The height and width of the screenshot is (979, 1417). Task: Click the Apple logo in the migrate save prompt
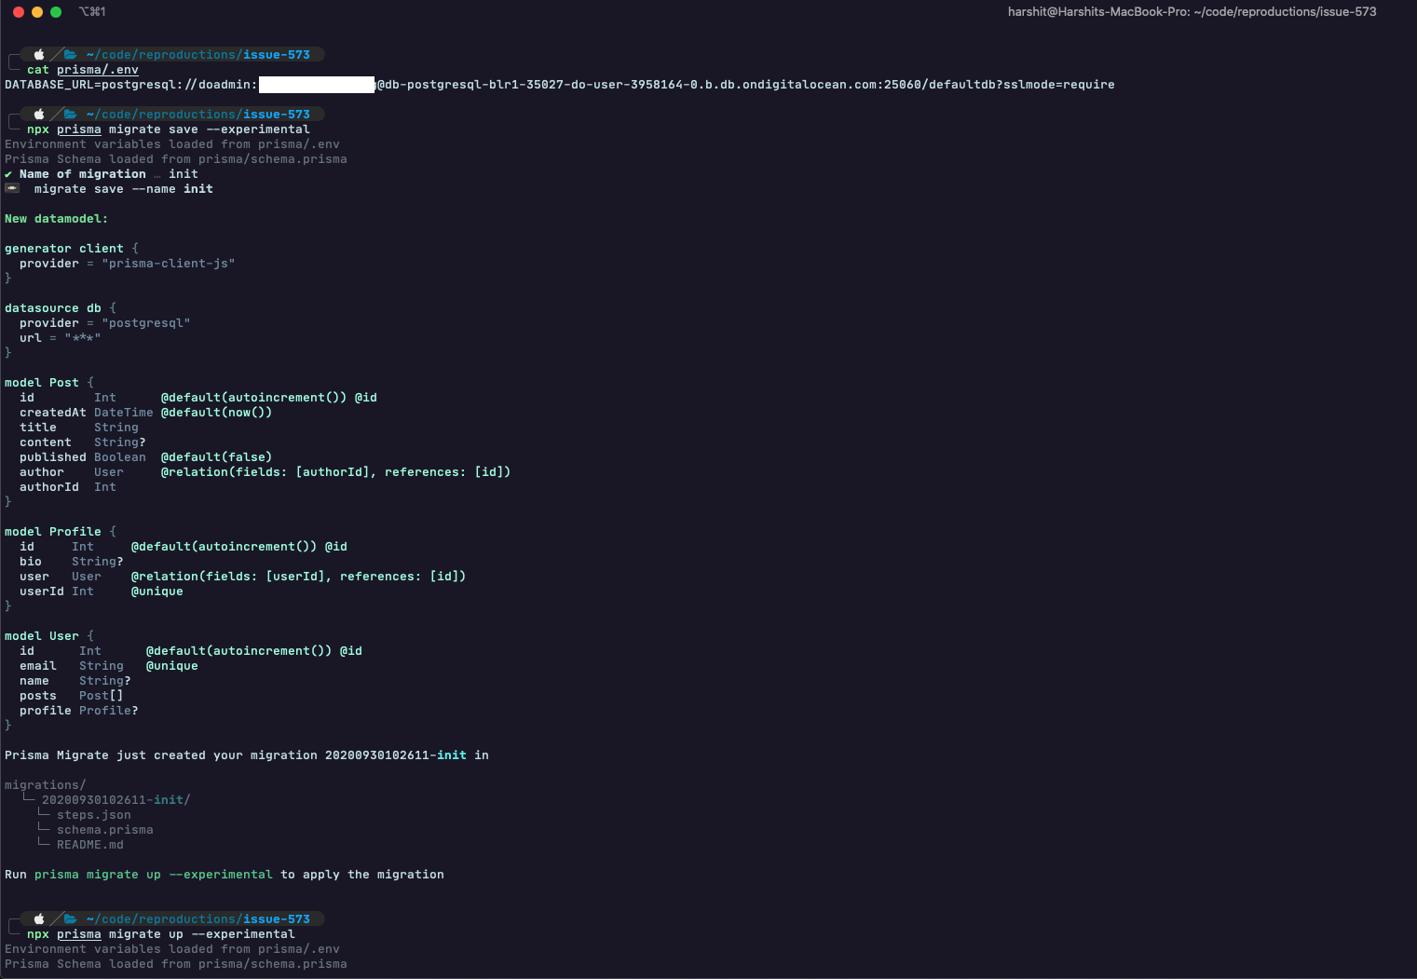click(x=39, y=115)
